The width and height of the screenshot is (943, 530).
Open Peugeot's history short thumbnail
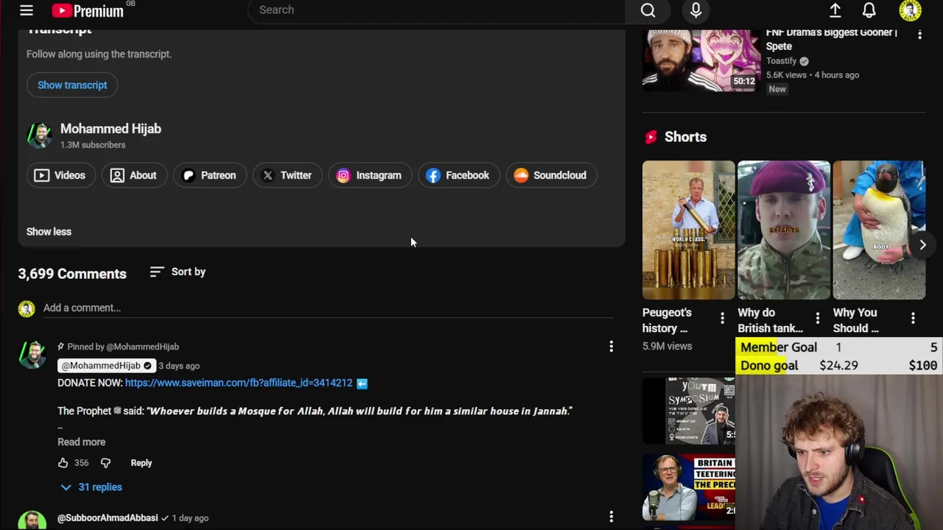[688, 230]
